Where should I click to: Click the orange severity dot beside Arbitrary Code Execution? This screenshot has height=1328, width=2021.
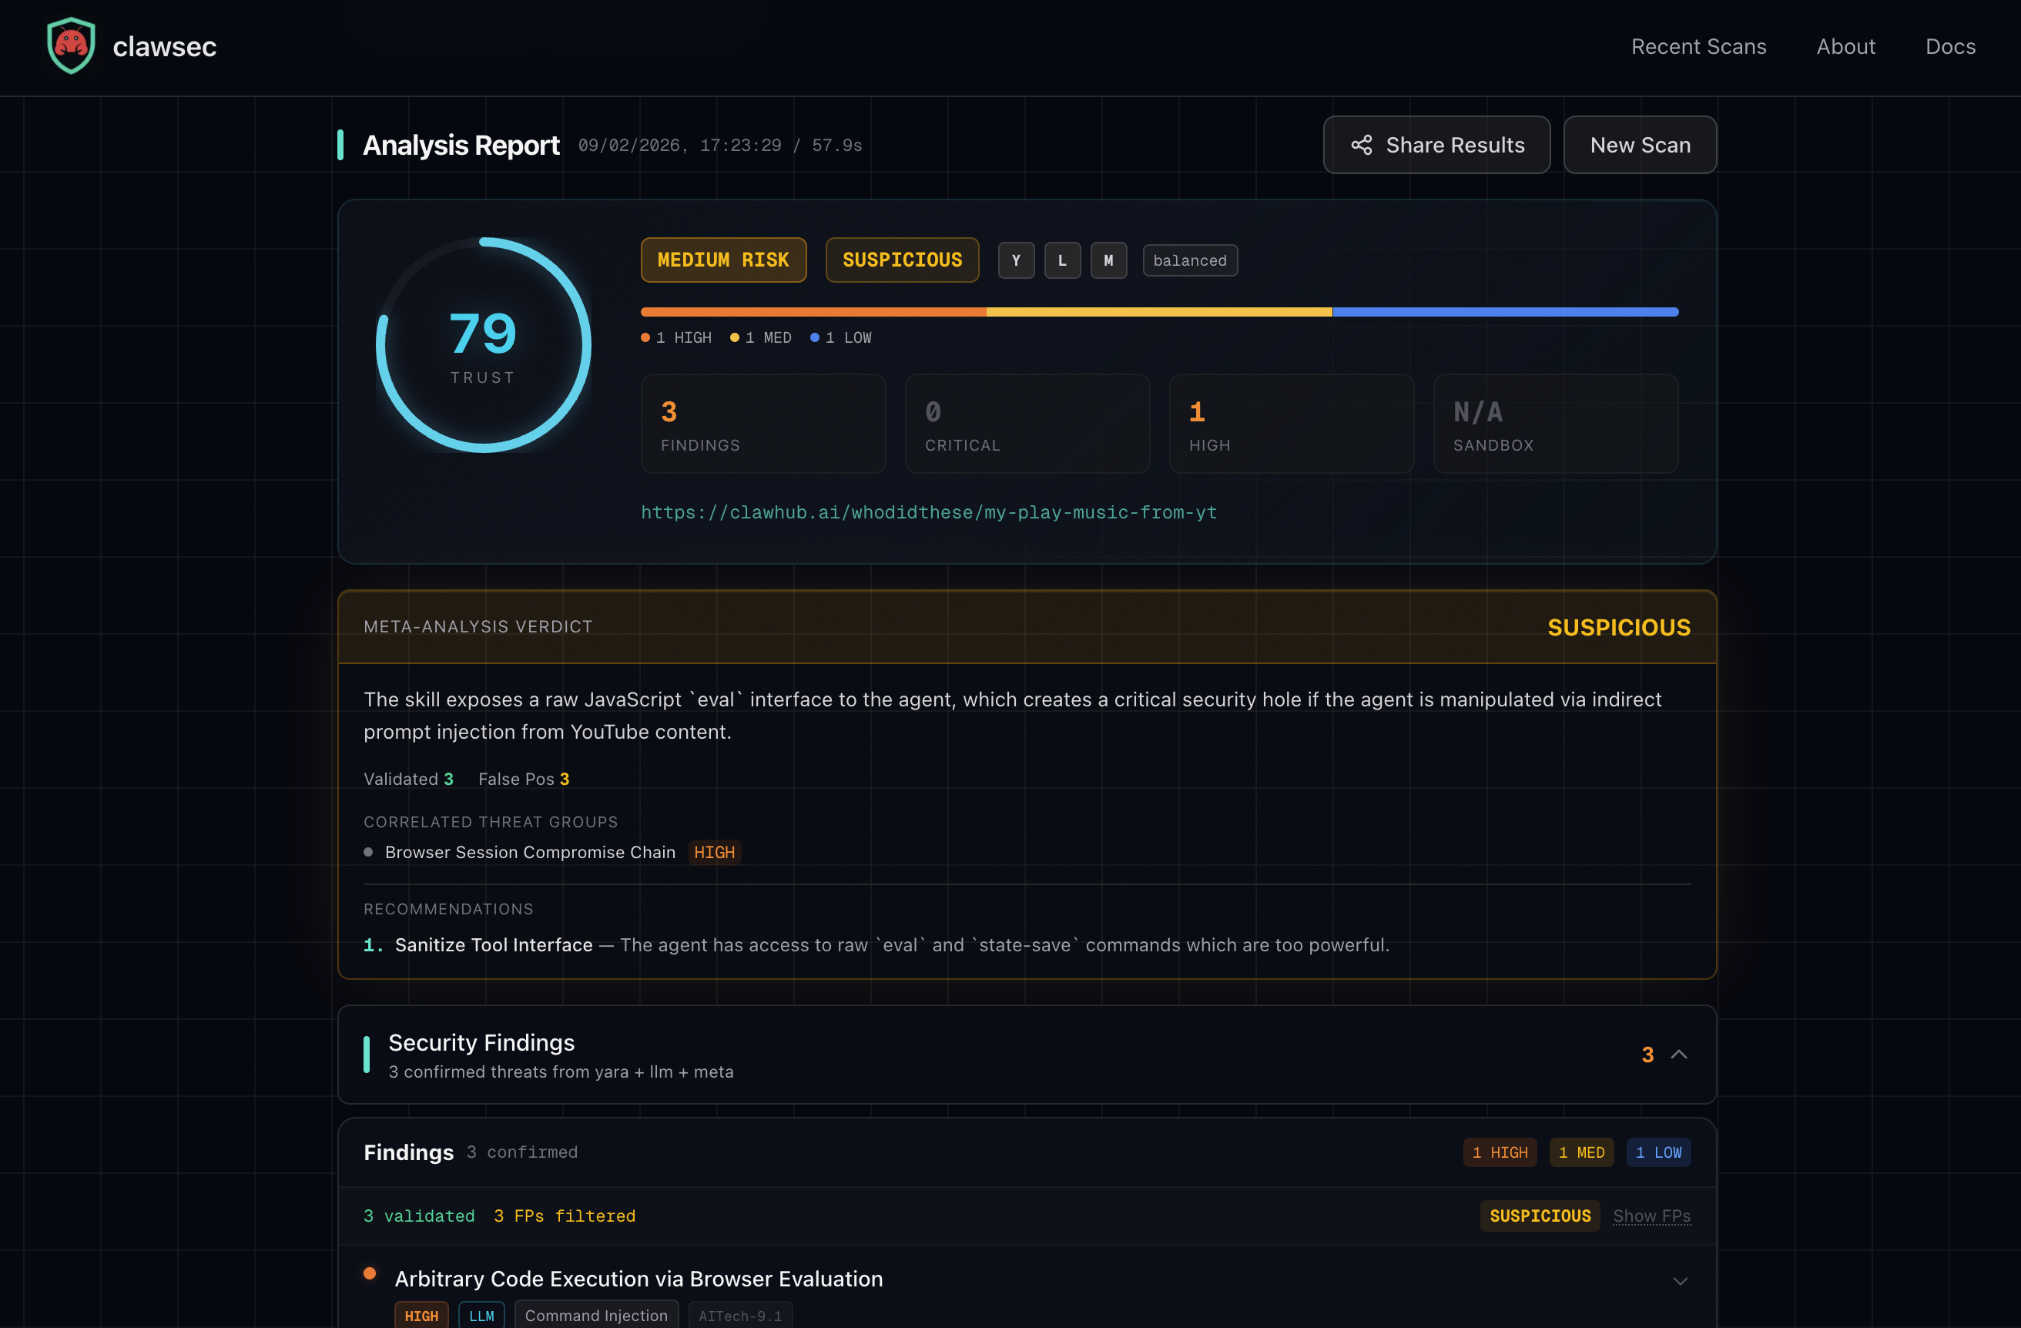coord(370,1273)
